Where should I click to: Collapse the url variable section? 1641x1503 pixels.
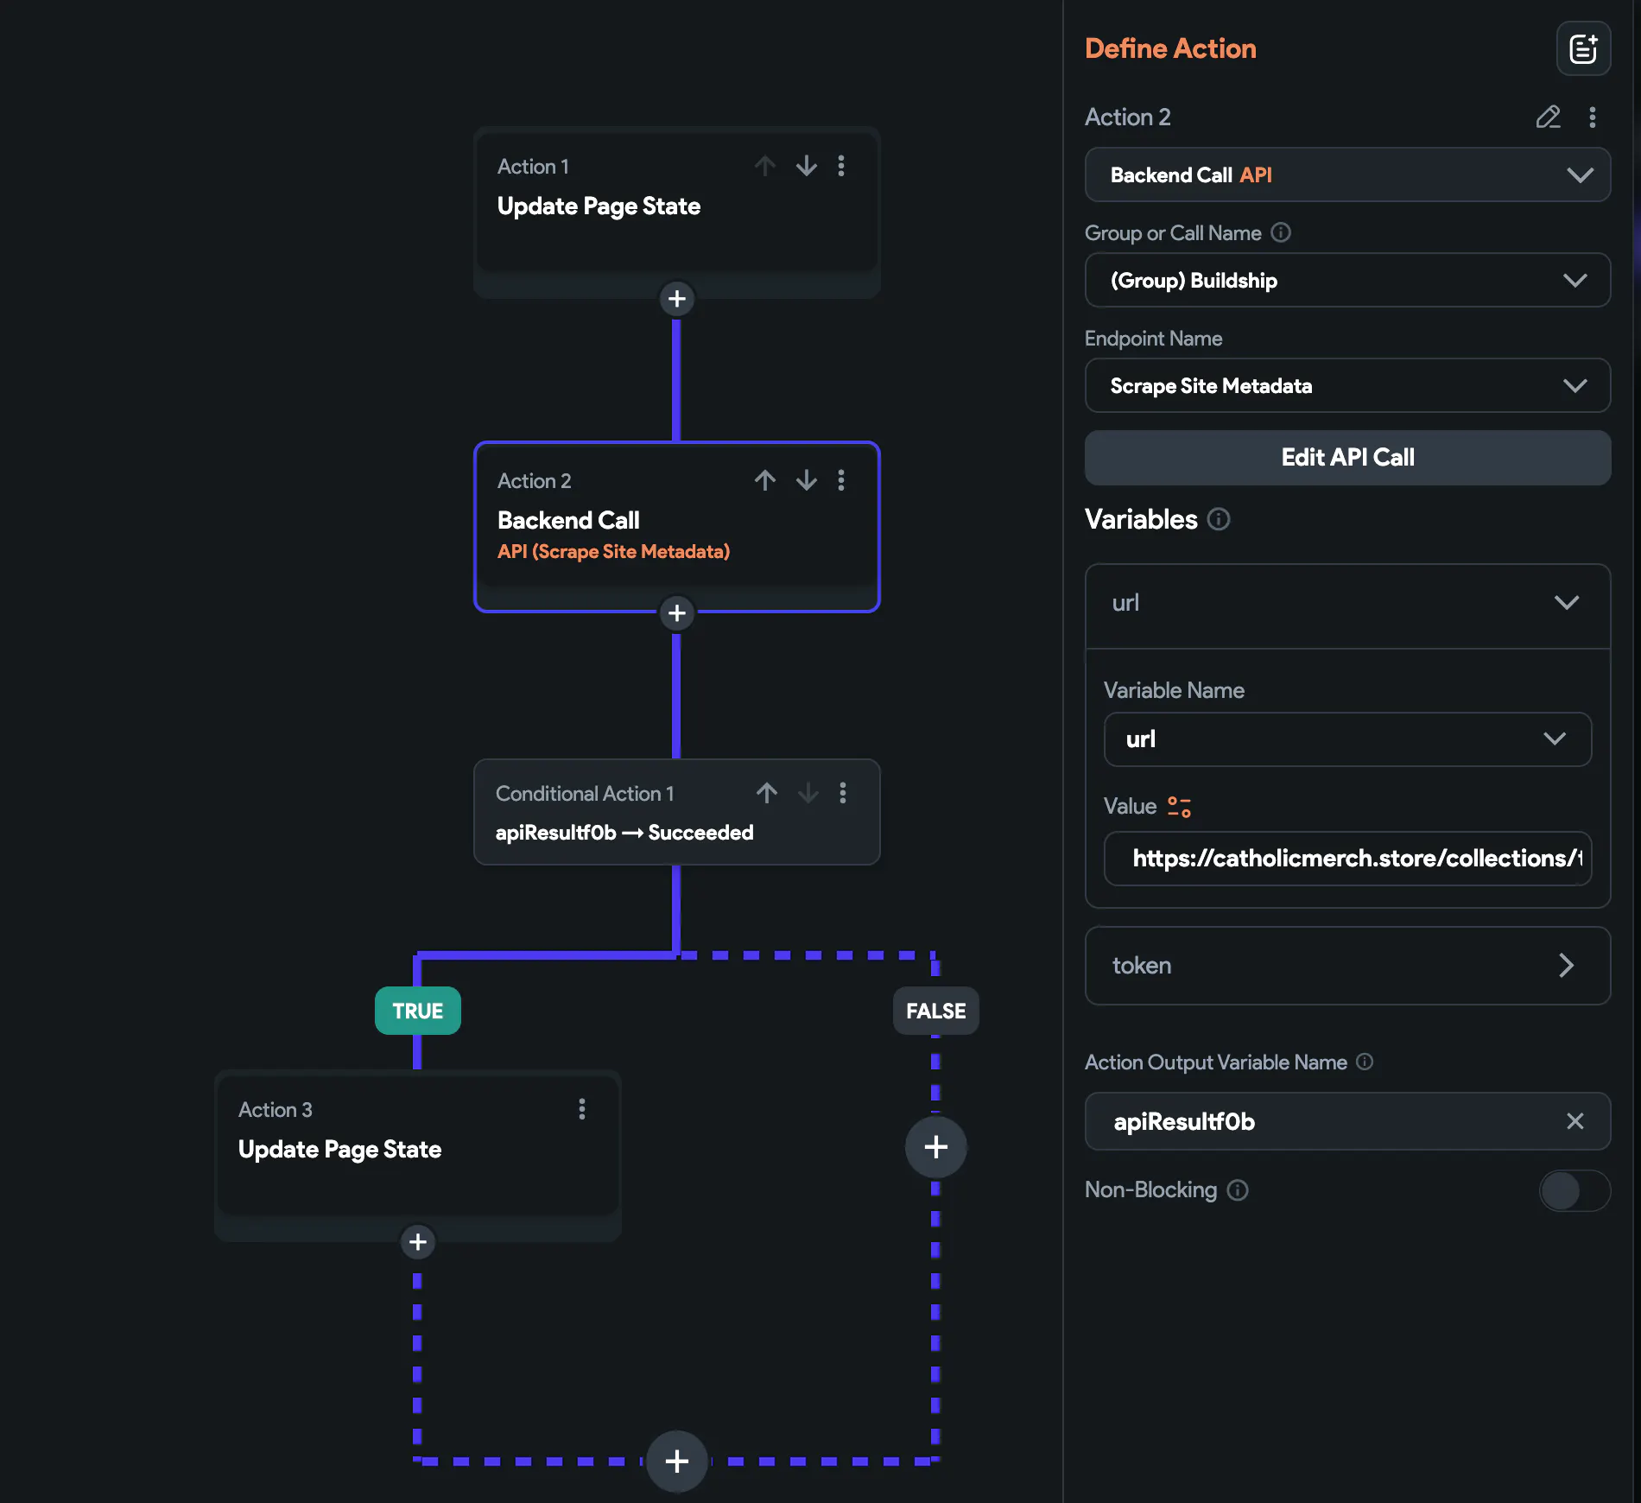coord(1347,603)
